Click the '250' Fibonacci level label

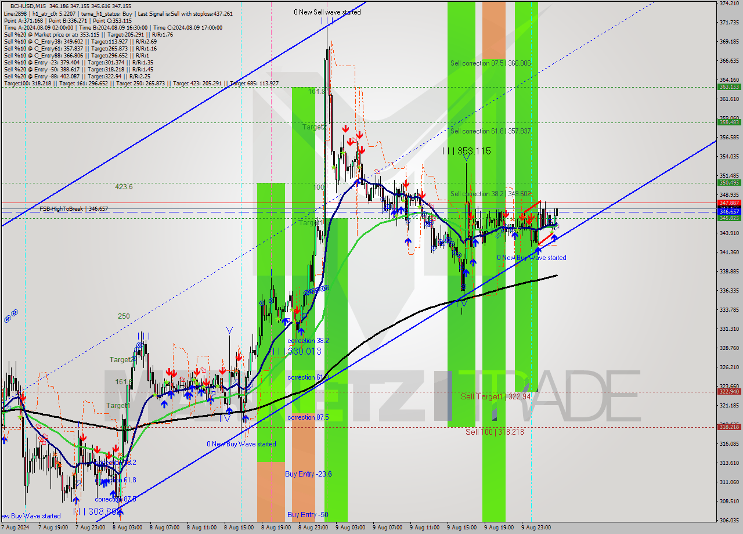124,316
